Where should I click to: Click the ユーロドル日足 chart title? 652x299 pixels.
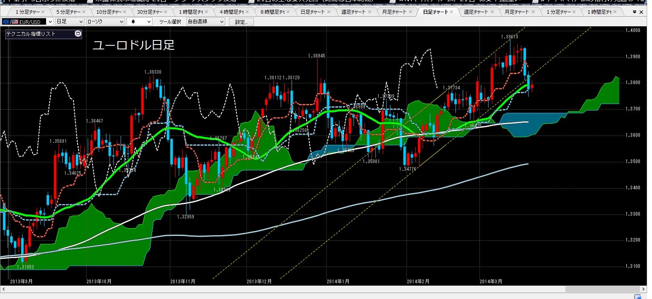[x=134, y=45]
